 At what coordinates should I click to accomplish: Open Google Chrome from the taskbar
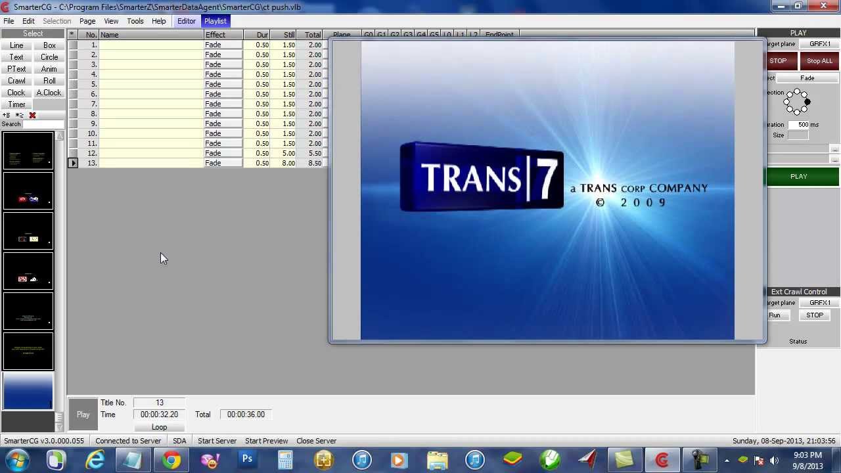pyautogui.click(x=171, y=460)
